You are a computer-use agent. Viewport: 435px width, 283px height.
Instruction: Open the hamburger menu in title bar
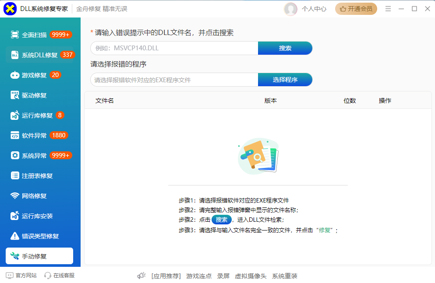coord(388,9)
